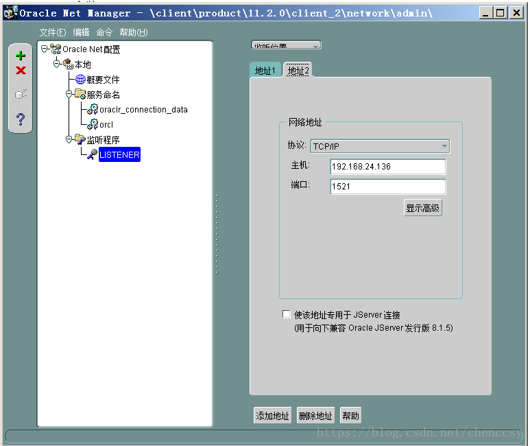Viewport: 530px width, 446px height.
Task: Click the orcl service name icon
Action: [92, 124]
